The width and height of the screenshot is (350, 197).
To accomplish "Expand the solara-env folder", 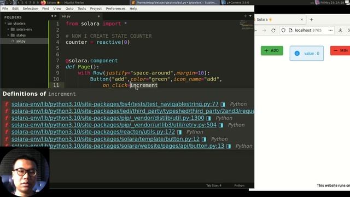I will point(8,29).
